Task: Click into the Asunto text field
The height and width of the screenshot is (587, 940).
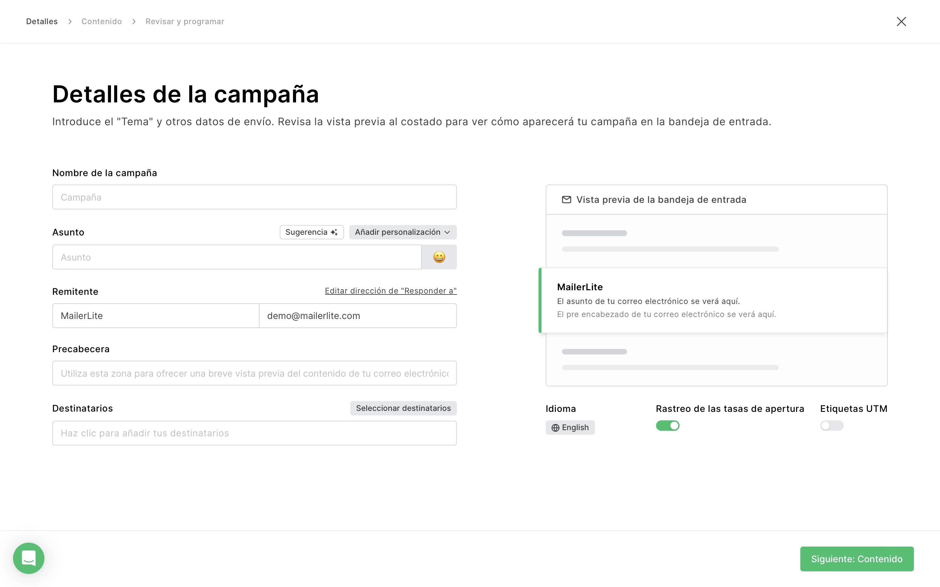Action: [x=237, y=257]
